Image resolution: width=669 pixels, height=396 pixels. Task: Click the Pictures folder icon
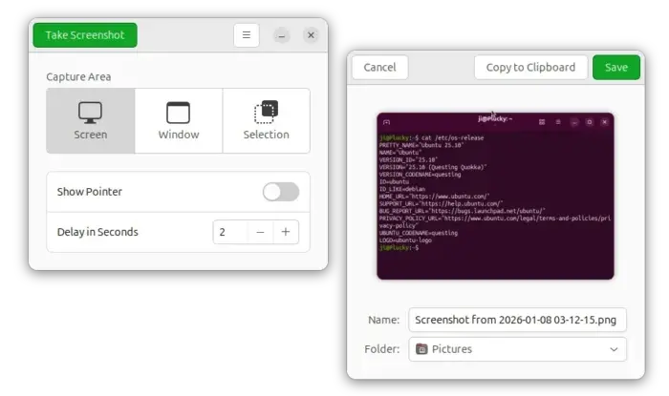(x=421, y=349)
